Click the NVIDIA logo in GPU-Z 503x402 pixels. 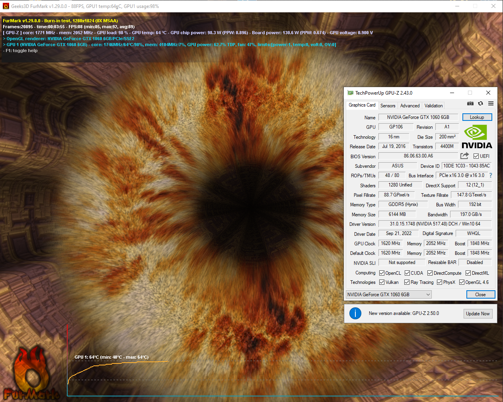(x=476, y=137)
